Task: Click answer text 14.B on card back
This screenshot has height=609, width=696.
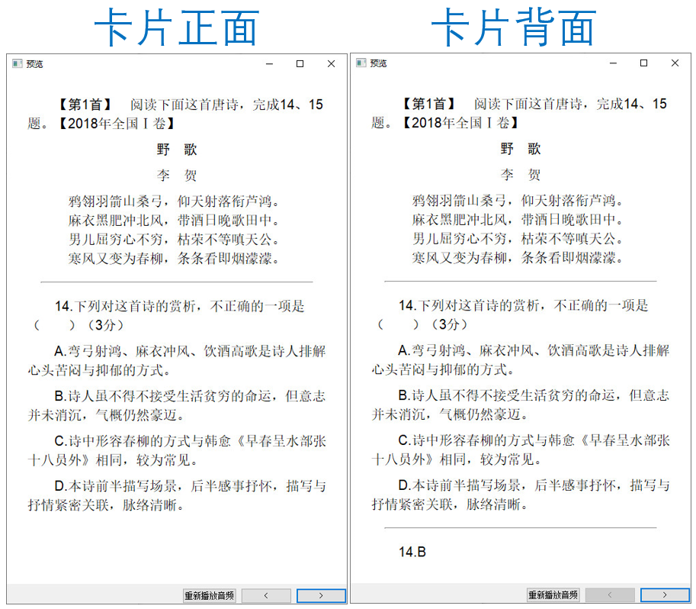Action: [x=412, y=552]
